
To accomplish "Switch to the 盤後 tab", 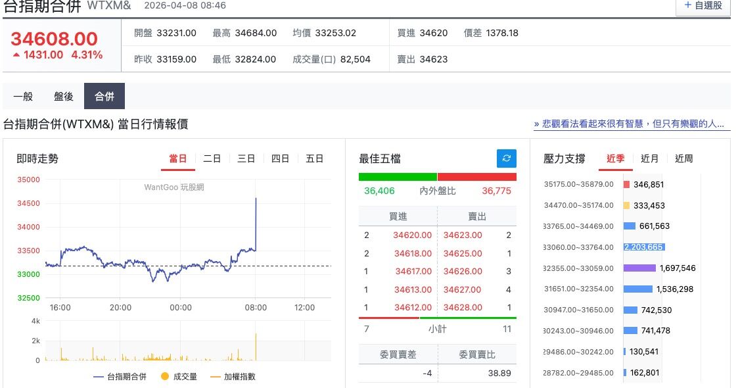I will [x=64, y=96].
